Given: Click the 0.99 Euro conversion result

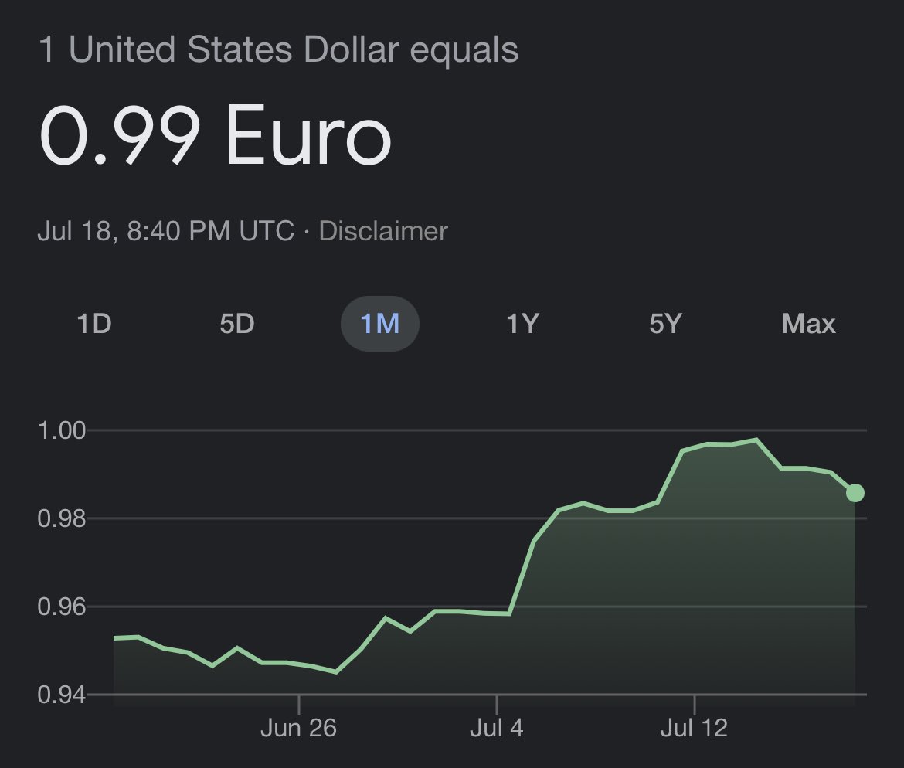Looking at the screenshot, I should pyautogui.click(x=216, y=136).
